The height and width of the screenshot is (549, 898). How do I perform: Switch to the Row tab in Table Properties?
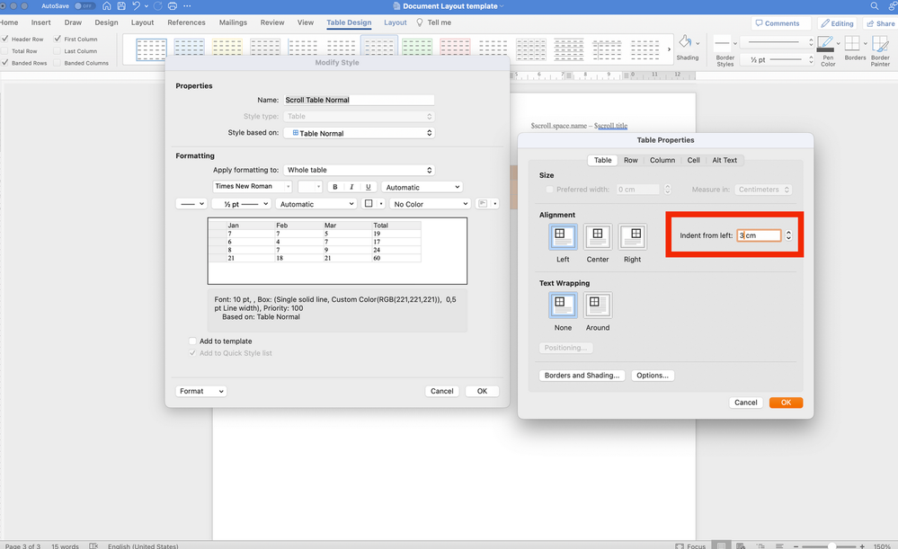coord(630,160)
